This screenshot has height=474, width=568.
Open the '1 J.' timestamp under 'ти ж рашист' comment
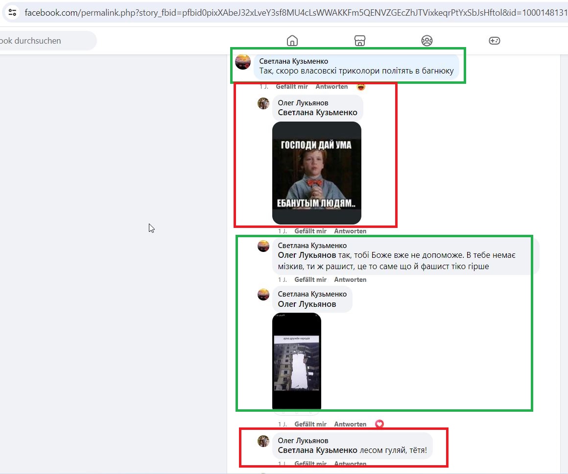point(283,279)
